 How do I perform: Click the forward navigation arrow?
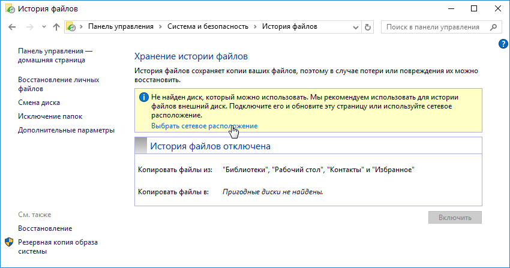(29, 27)
